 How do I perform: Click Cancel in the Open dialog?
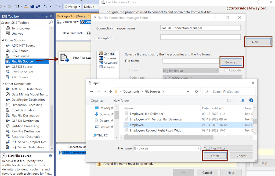point(241,156)
